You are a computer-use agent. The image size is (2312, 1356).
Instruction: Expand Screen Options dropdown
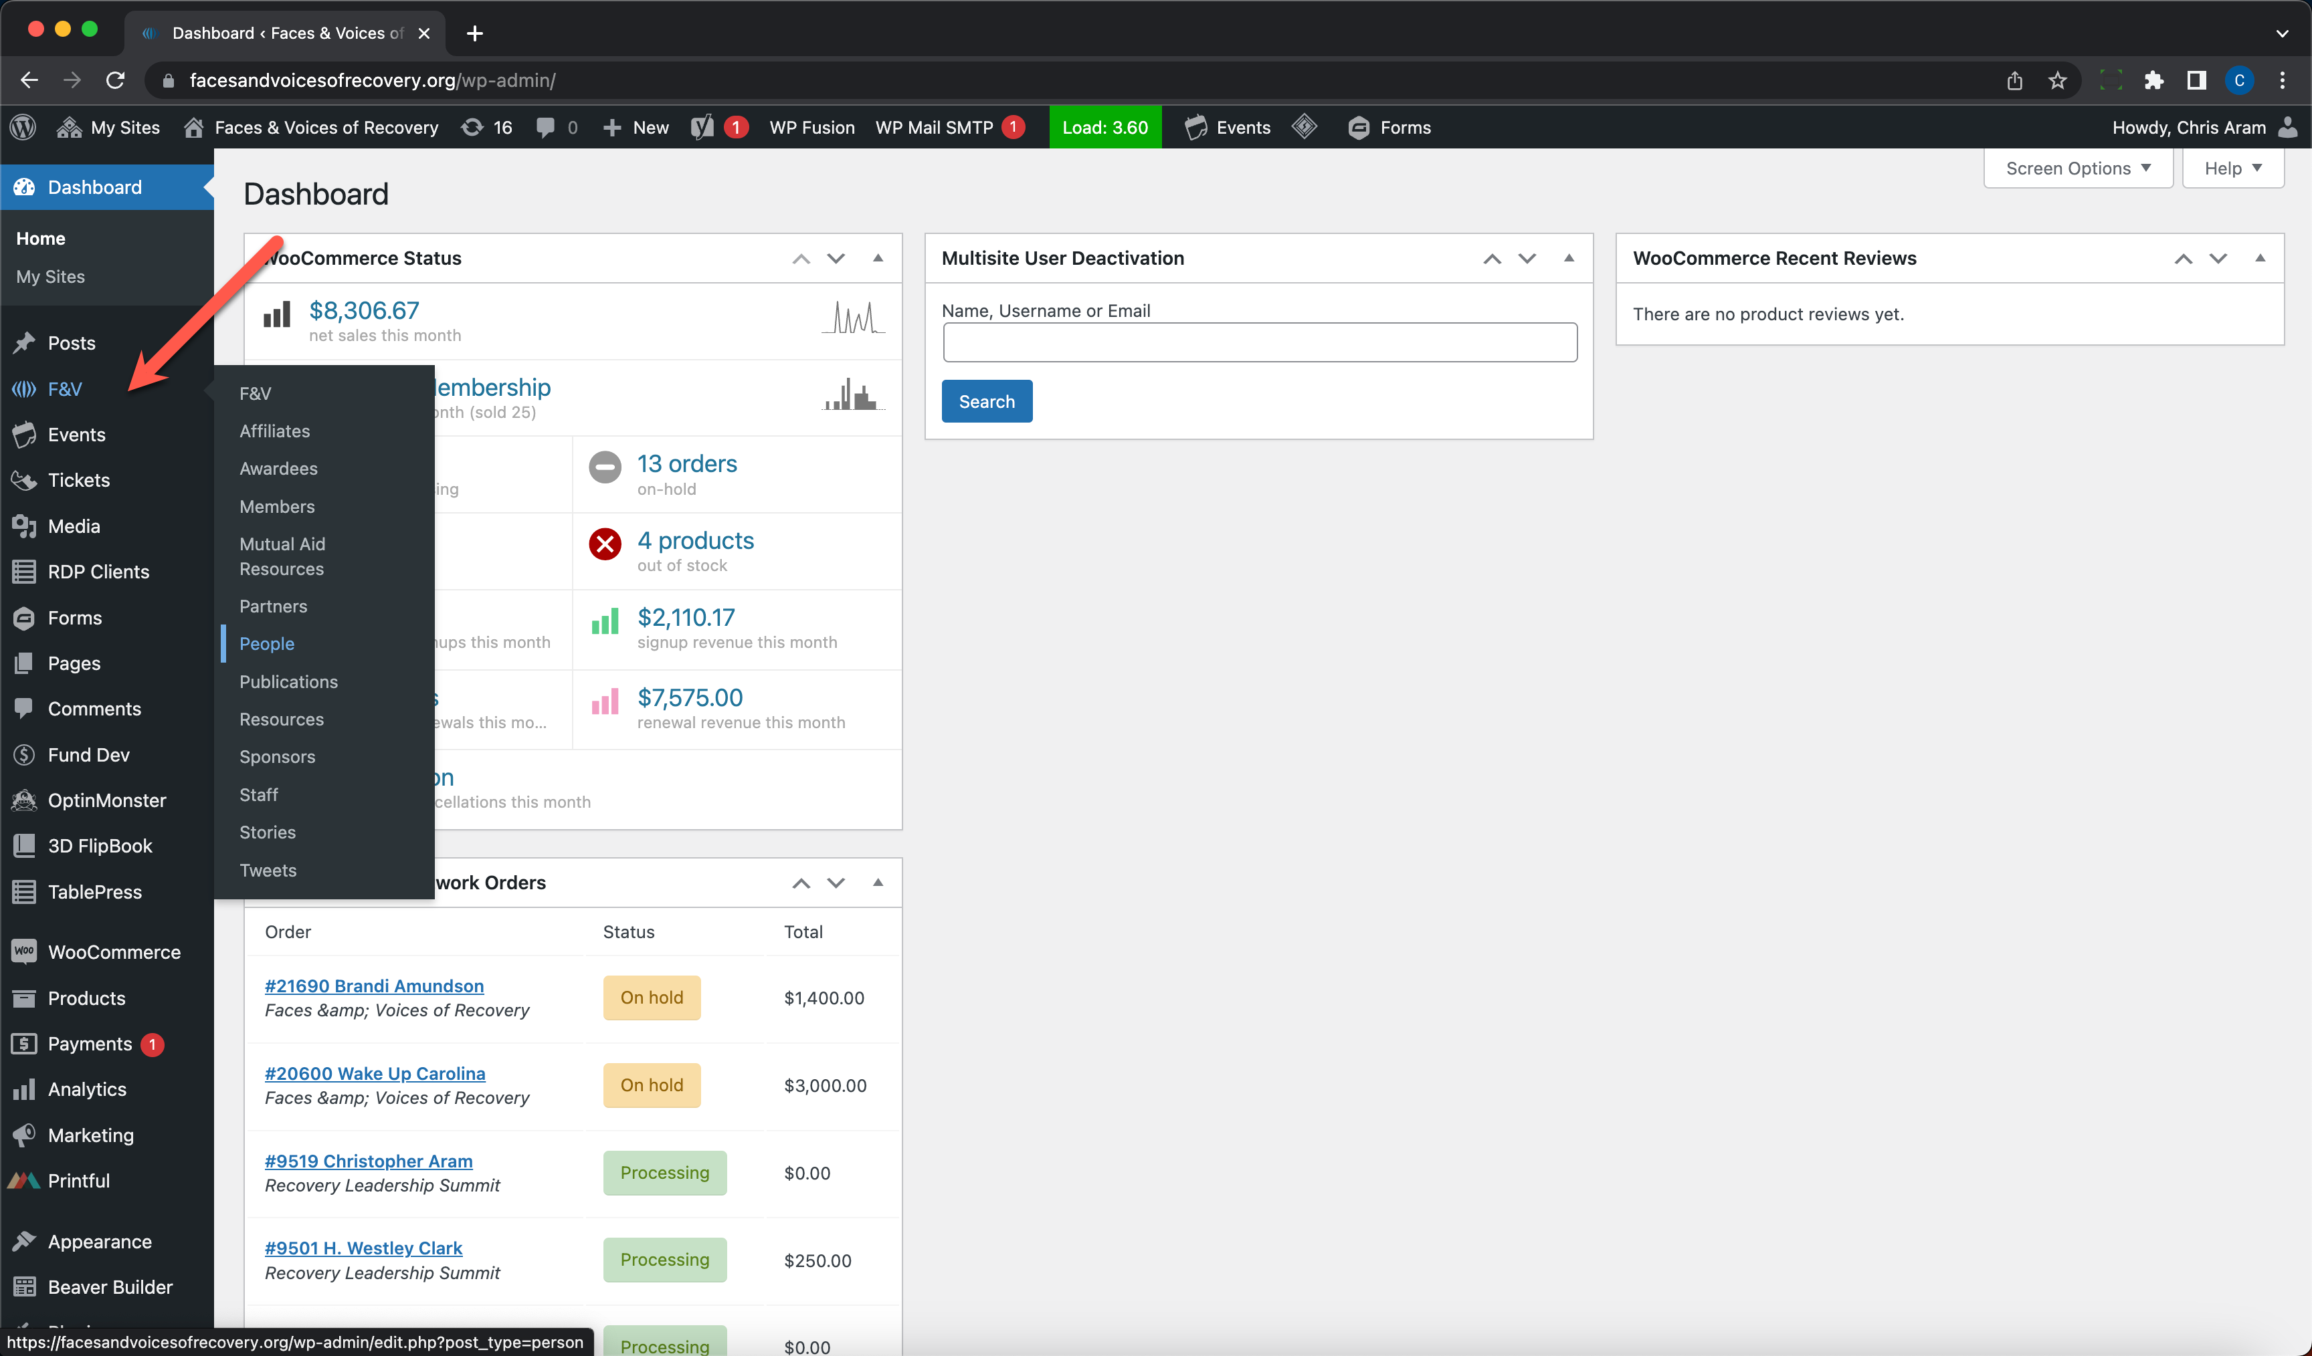click(x=2077, y=168)
